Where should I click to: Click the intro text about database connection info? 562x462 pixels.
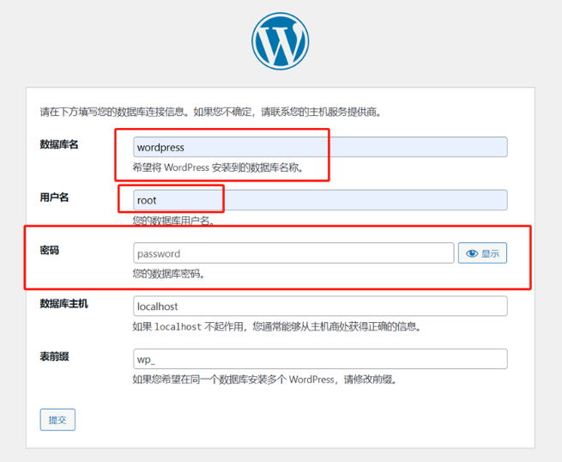[210, 112]
